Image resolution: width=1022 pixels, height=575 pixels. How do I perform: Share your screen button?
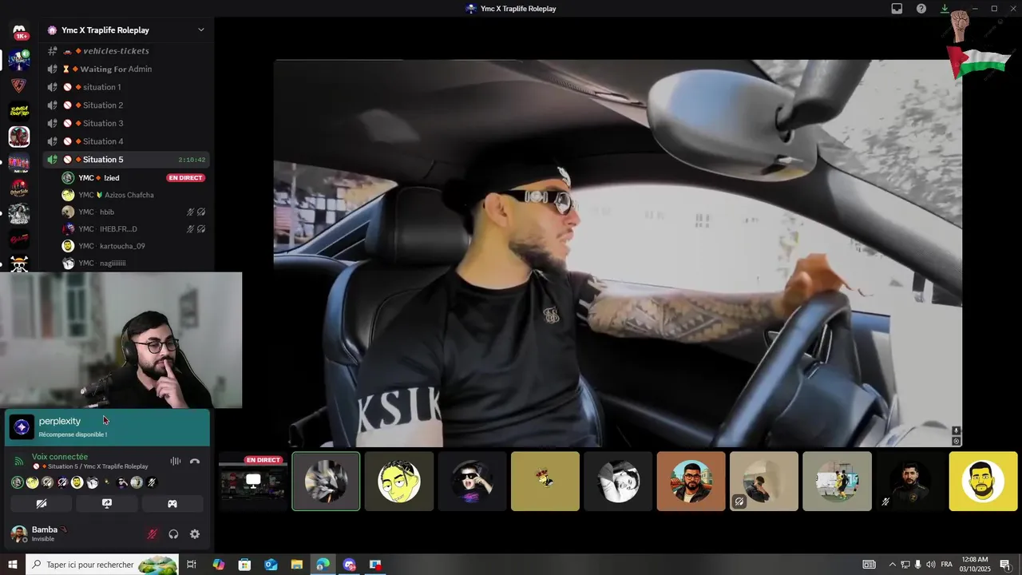coord(107,504)
